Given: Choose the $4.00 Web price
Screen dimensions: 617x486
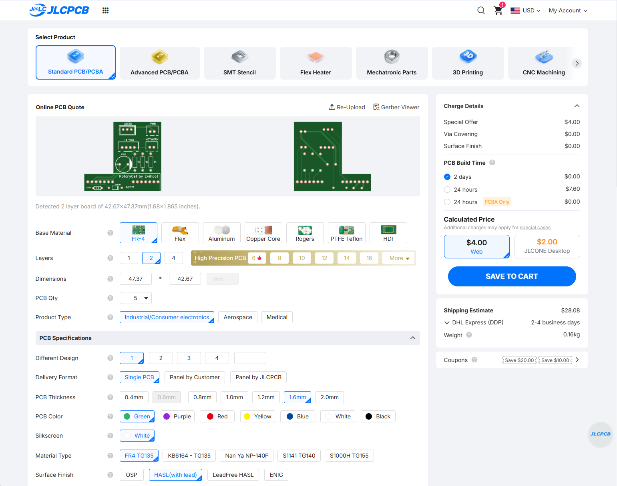Looking at the screenshot, I should pyautogui.click(x=476, y=246).
